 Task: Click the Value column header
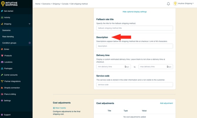click(144, 111)
